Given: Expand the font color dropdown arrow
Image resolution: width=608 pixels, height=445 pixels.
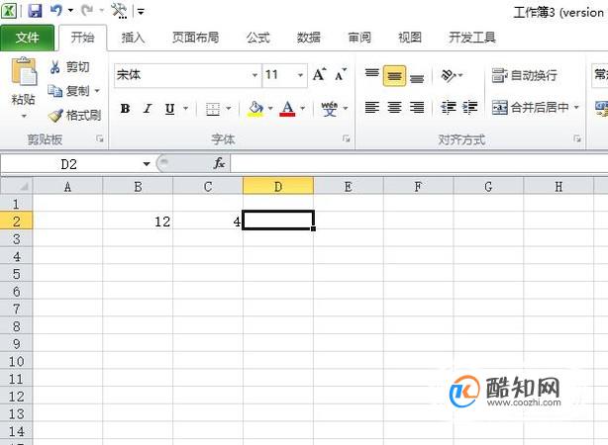Looking at the screenshot, I should [302, 109].
